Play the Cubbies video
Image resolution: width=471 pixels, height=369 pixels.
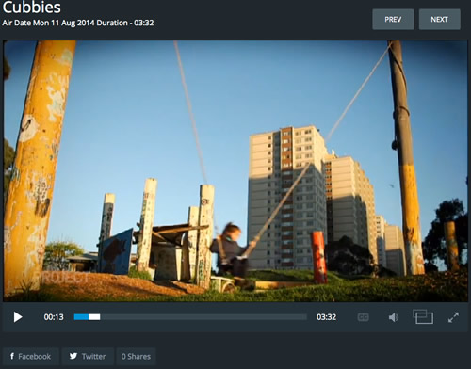click(x=18, y=317)
